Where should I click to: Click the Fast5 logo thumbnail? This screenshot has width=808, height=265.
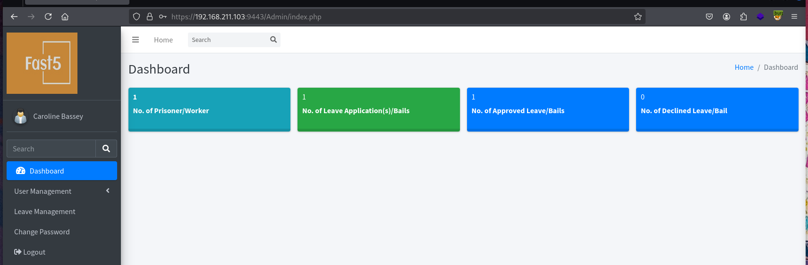tap(42, 63)
